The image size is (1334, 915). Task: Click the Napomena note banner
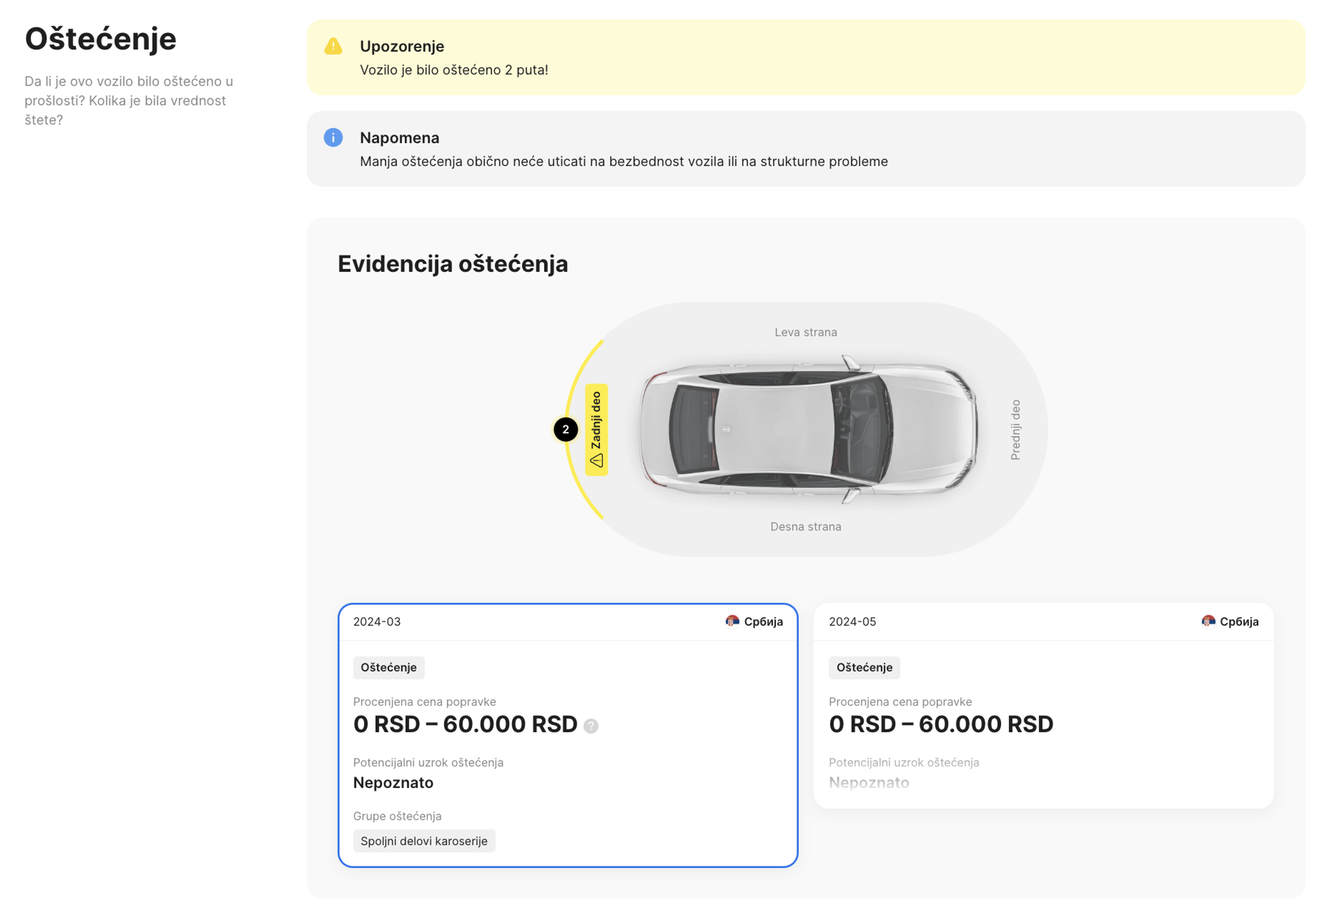point(805,149)
